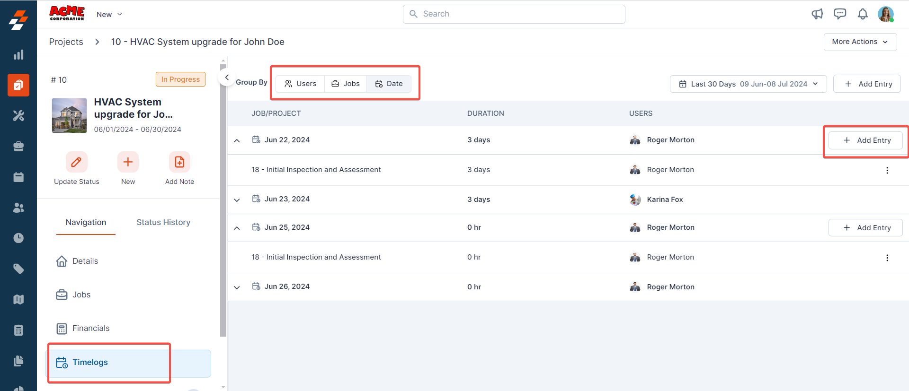Click the Add Note document icon
This screenshot has width=909, height=391.
click(x=179, y=162)
